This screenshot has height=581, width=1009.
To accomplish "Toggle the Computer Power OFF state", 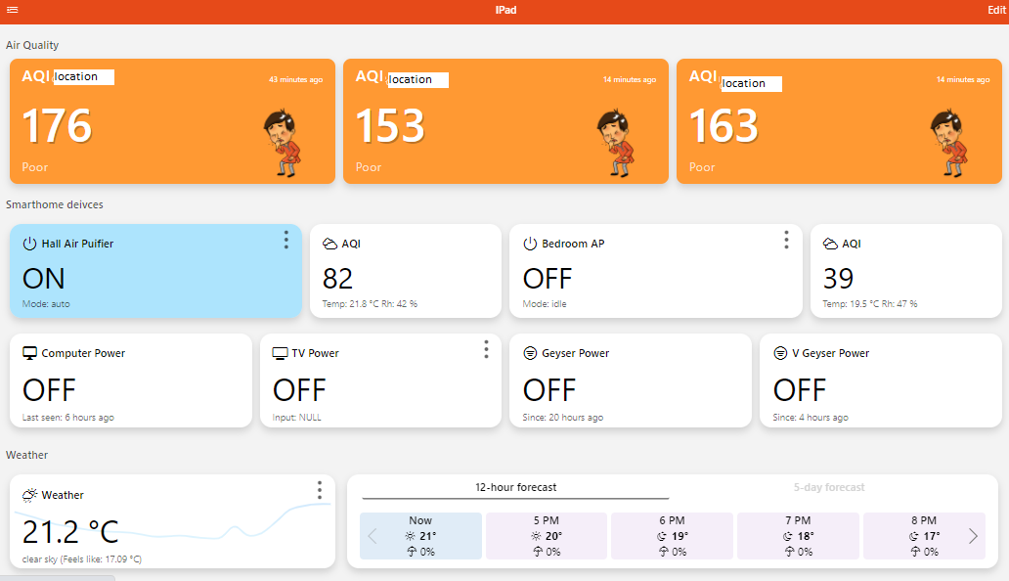I will [x=49, y=390].
